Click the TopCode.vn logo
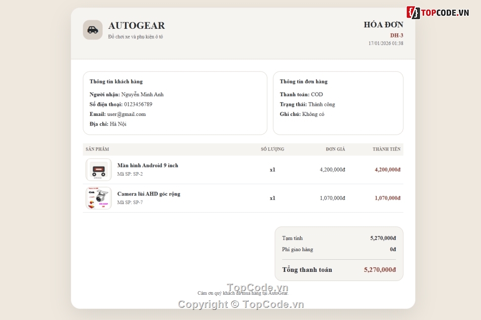This screenshot has width=481, height=320. point(438,13)
